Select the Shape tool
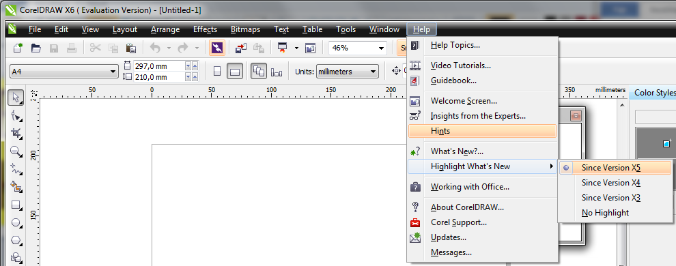 click(x=16, y=116)
